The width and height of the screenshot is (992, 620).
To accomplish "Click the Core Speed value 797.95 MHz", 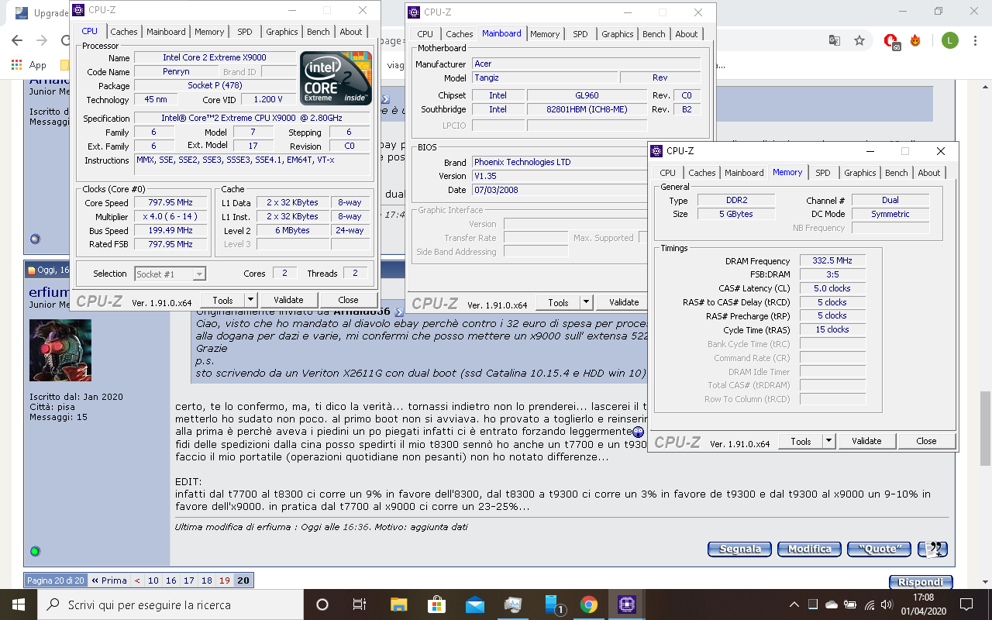I will coord(170,202).
